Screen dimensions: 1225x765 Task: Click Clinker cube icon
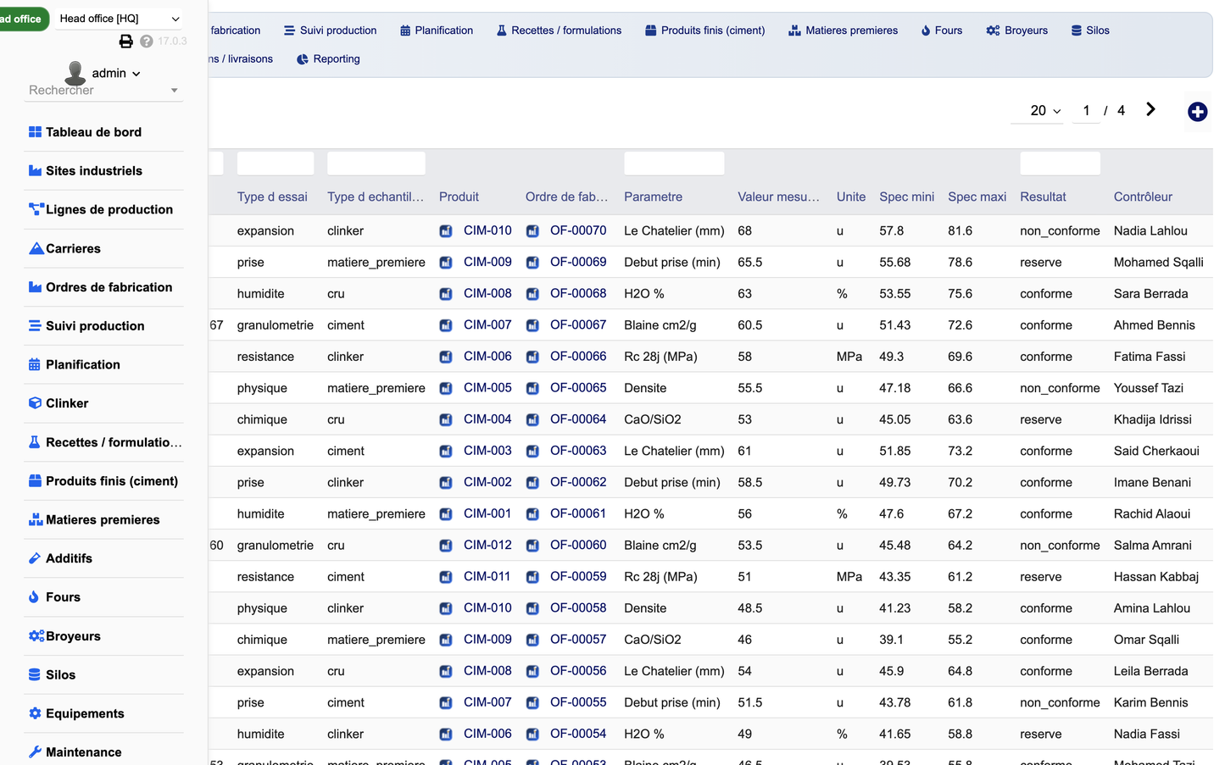click(35, 403)
